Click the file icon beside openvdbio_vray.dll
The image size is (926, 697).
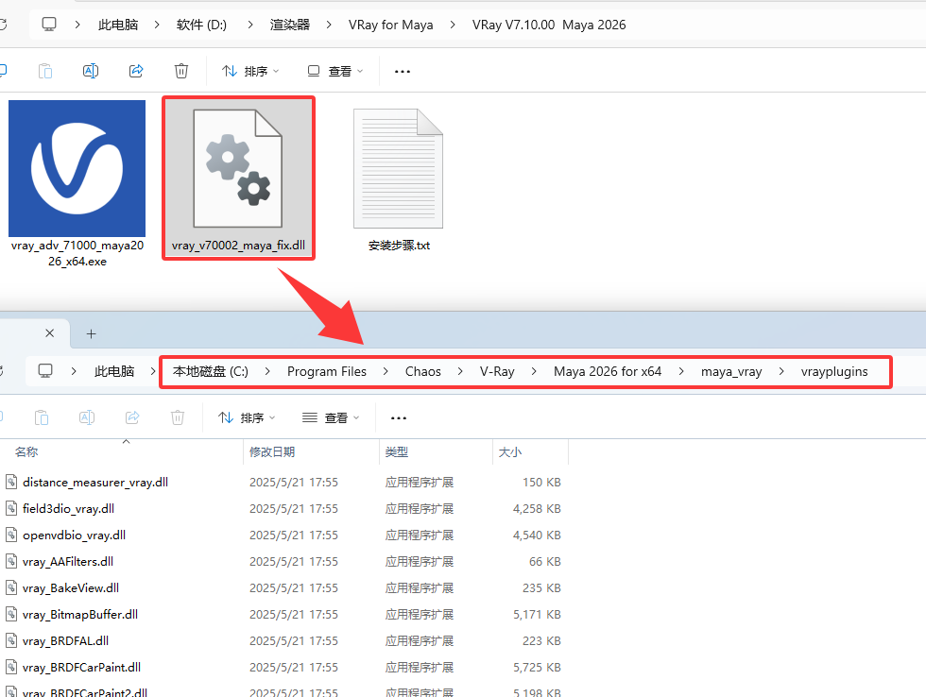coord(11,535)
